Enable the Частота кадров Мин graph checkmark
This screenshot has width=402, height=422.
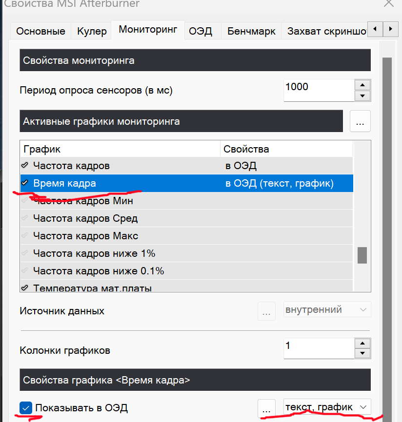[x=25, y=200]
